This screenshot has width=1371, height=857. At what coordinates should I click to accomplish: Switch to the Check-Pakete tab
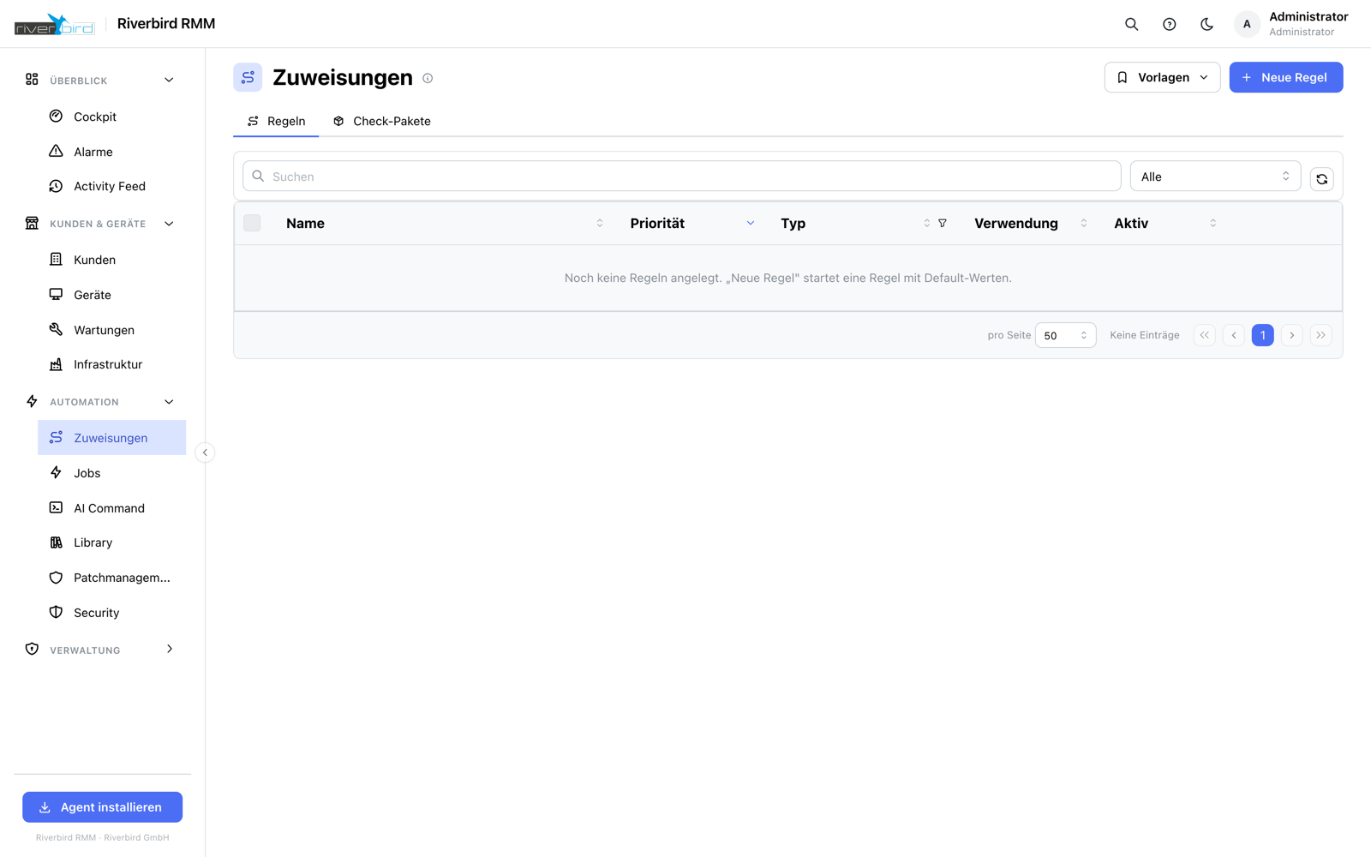pyautogui.click(x=382, y=121)
